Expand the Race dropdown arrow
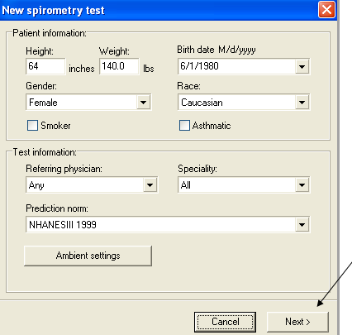 (x=302, y=103)
